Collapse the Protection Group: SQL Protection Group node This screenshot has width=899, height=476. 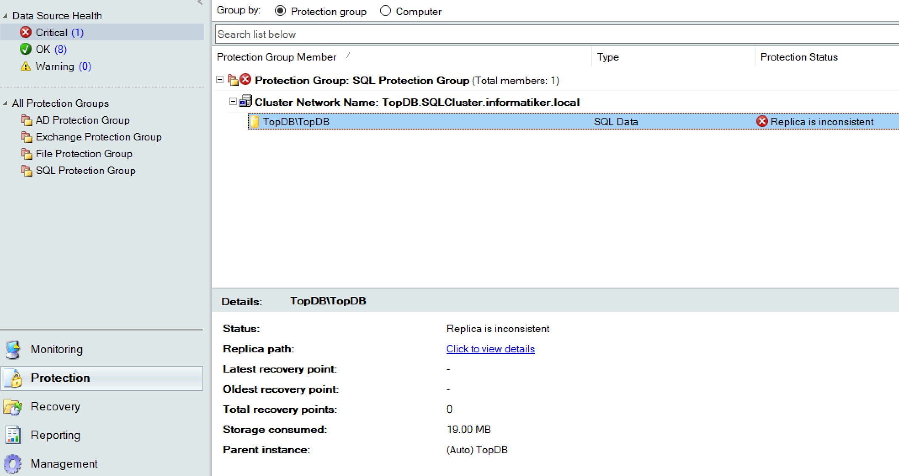(220, 80)
